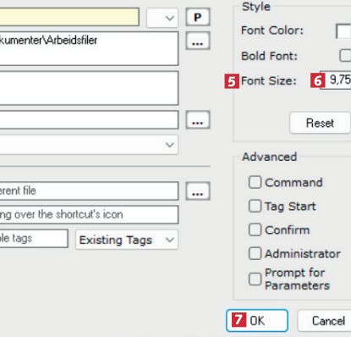Click the P button beside the yellow field
This screenshot has width=351, height=337.
click(x=198, y=18)
